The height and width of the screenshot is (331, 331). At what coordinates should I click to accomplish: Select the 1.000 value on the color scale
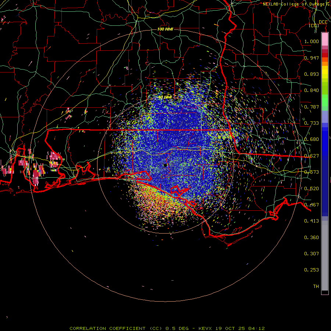[x=312, y=41]
